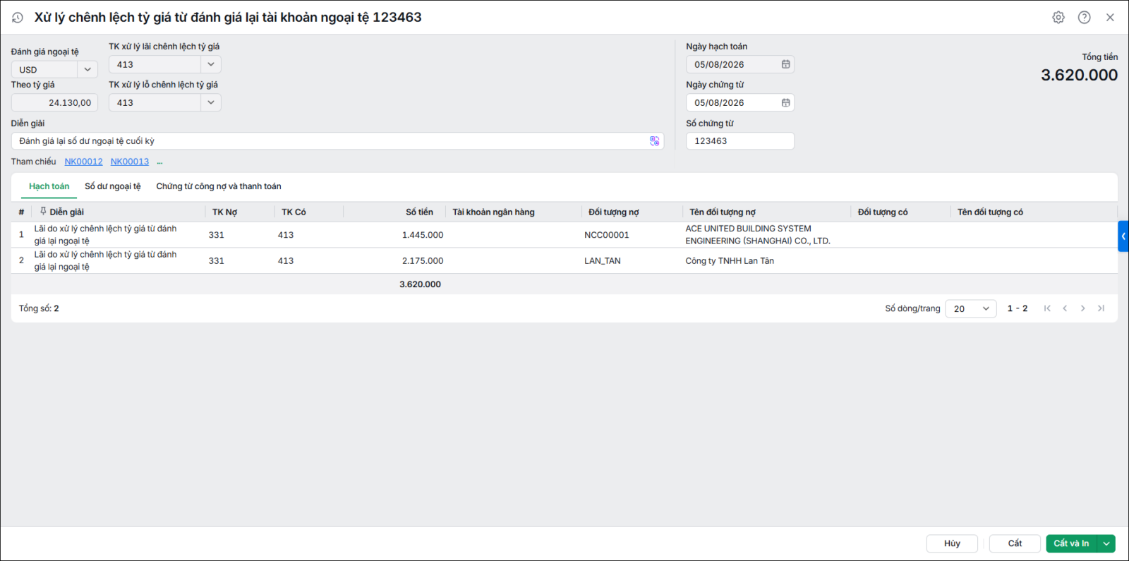Show more references with the ellipsis
This screenshot has height=561, width=1129.
pos(159,162)
